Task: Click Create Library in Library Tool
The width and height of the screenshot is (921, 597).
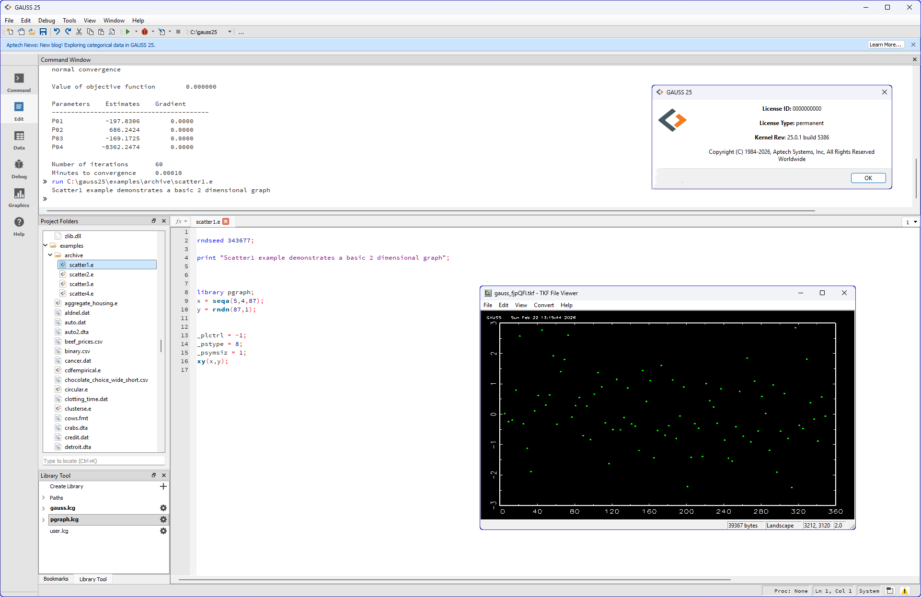Action: [x=67, y=486]
